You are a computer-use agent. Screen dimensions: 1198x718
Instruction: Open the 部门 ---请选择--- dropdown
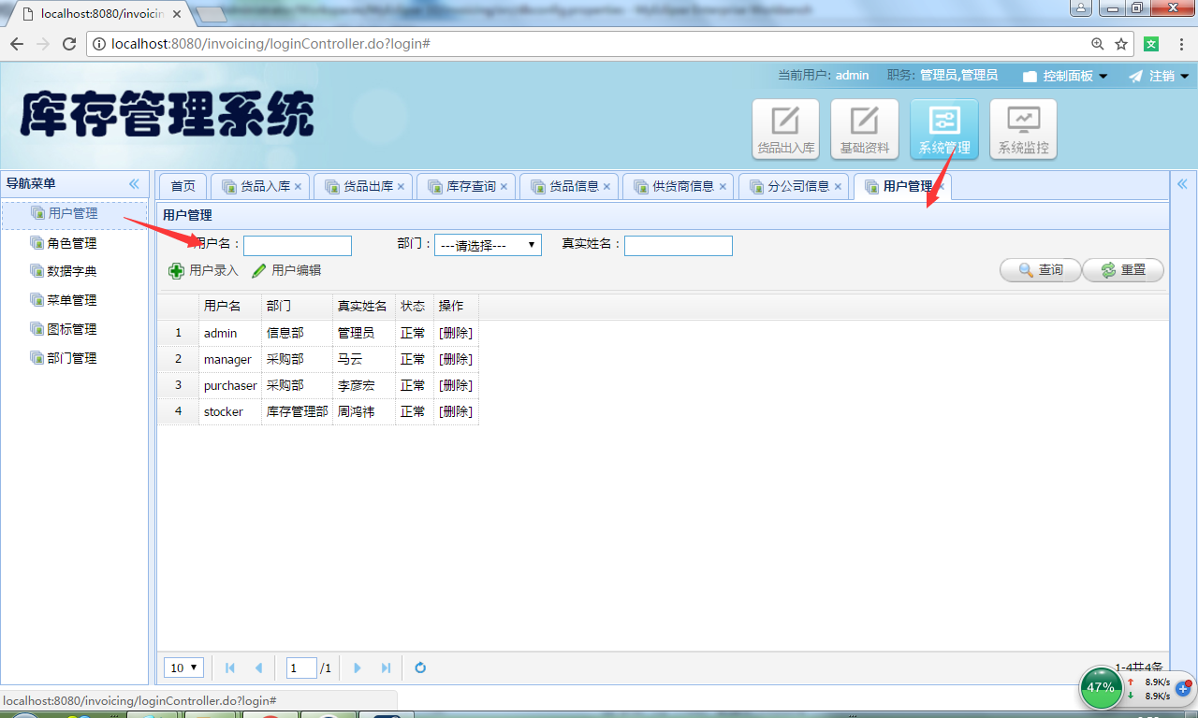point(488,244)
